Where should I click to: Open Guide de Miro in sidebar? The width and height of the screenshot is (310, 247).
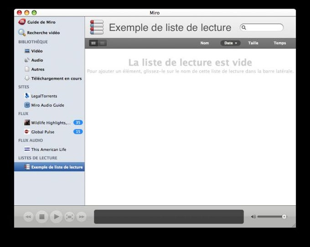click(49, 22)
